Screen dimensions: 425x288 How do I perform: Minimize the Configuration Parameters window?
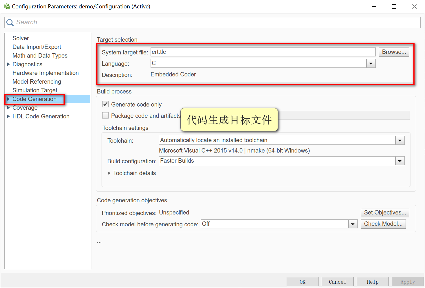(x=374, y=6)
